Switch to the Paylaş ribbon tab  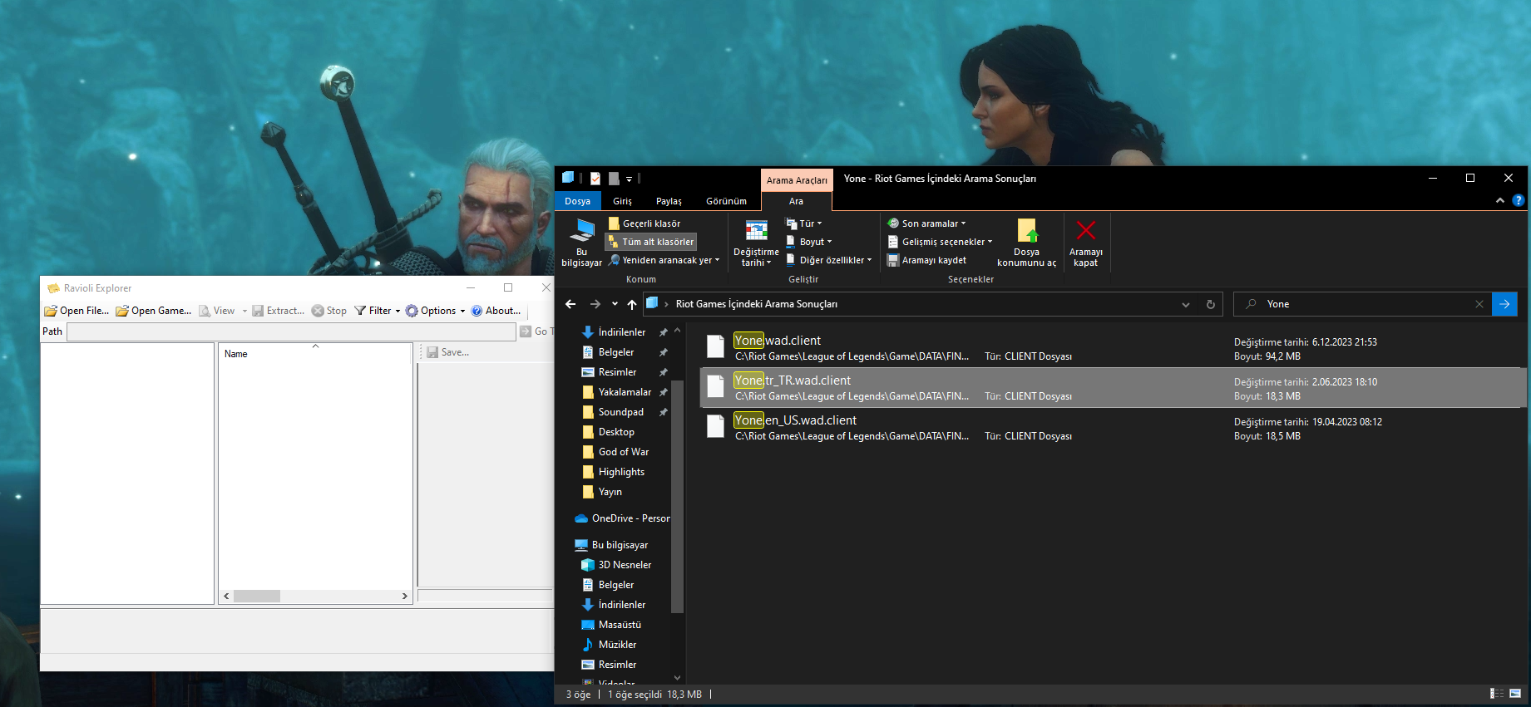pyautogui.click(x=669, y=201)
